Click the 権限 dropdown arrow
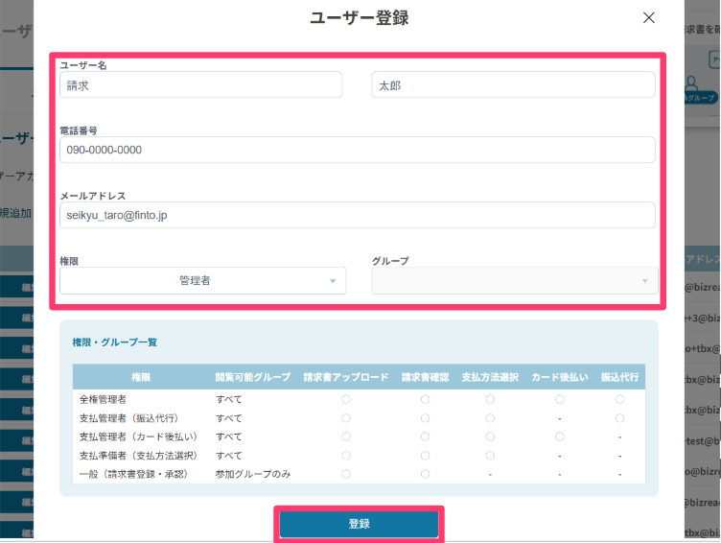 pyautogui.click(x=333, y=281)
